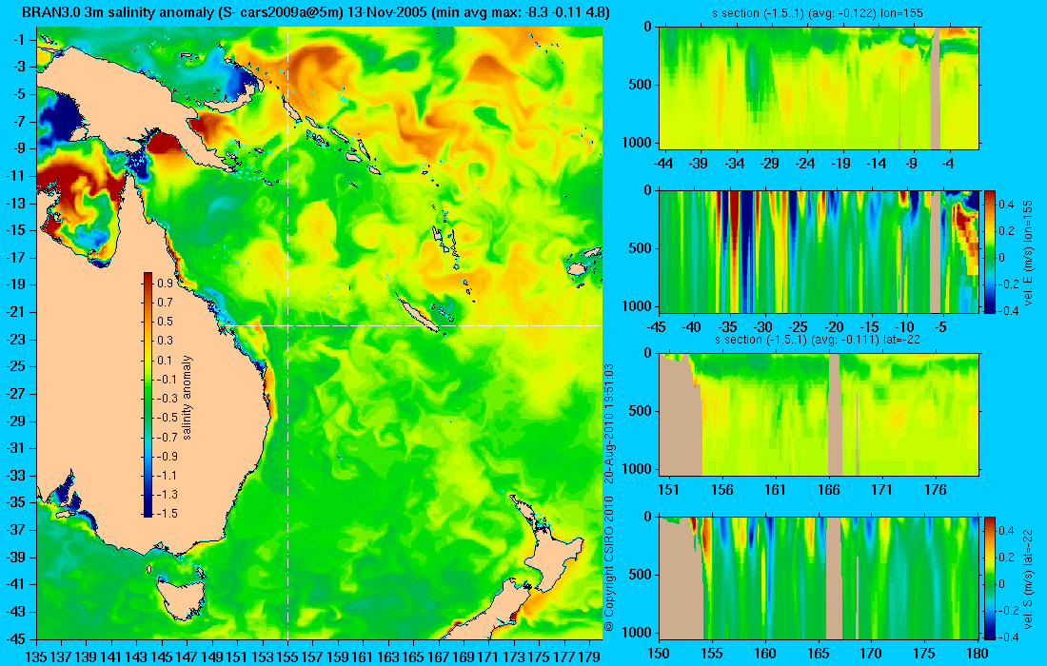Click the 147 longitude label on main map
The width and height of the screenshot is (1047, 666).
click(187, 656)
